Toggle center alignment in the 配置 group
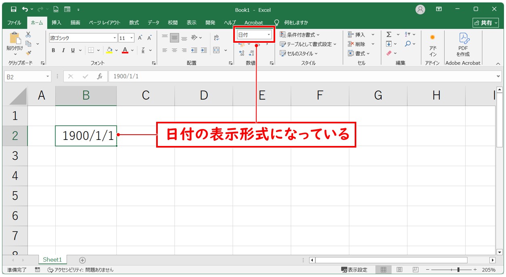Screen dimensions: 506x277 [x=174, y=50]
